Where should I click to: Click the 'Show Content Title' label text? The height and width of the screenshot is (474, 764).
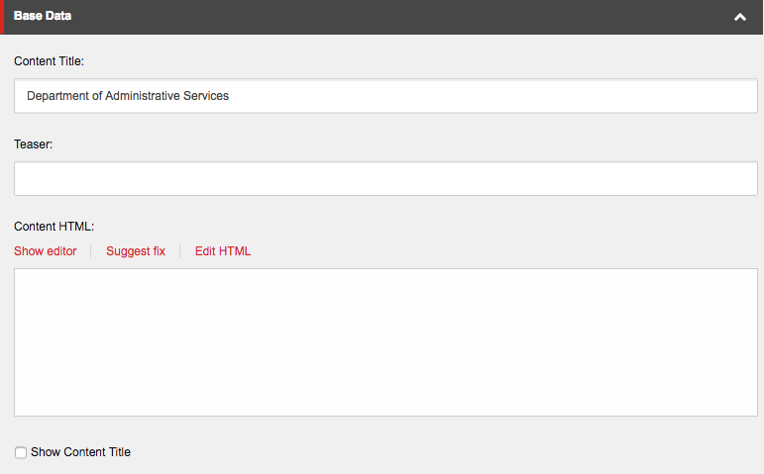(x=80, y=452)
